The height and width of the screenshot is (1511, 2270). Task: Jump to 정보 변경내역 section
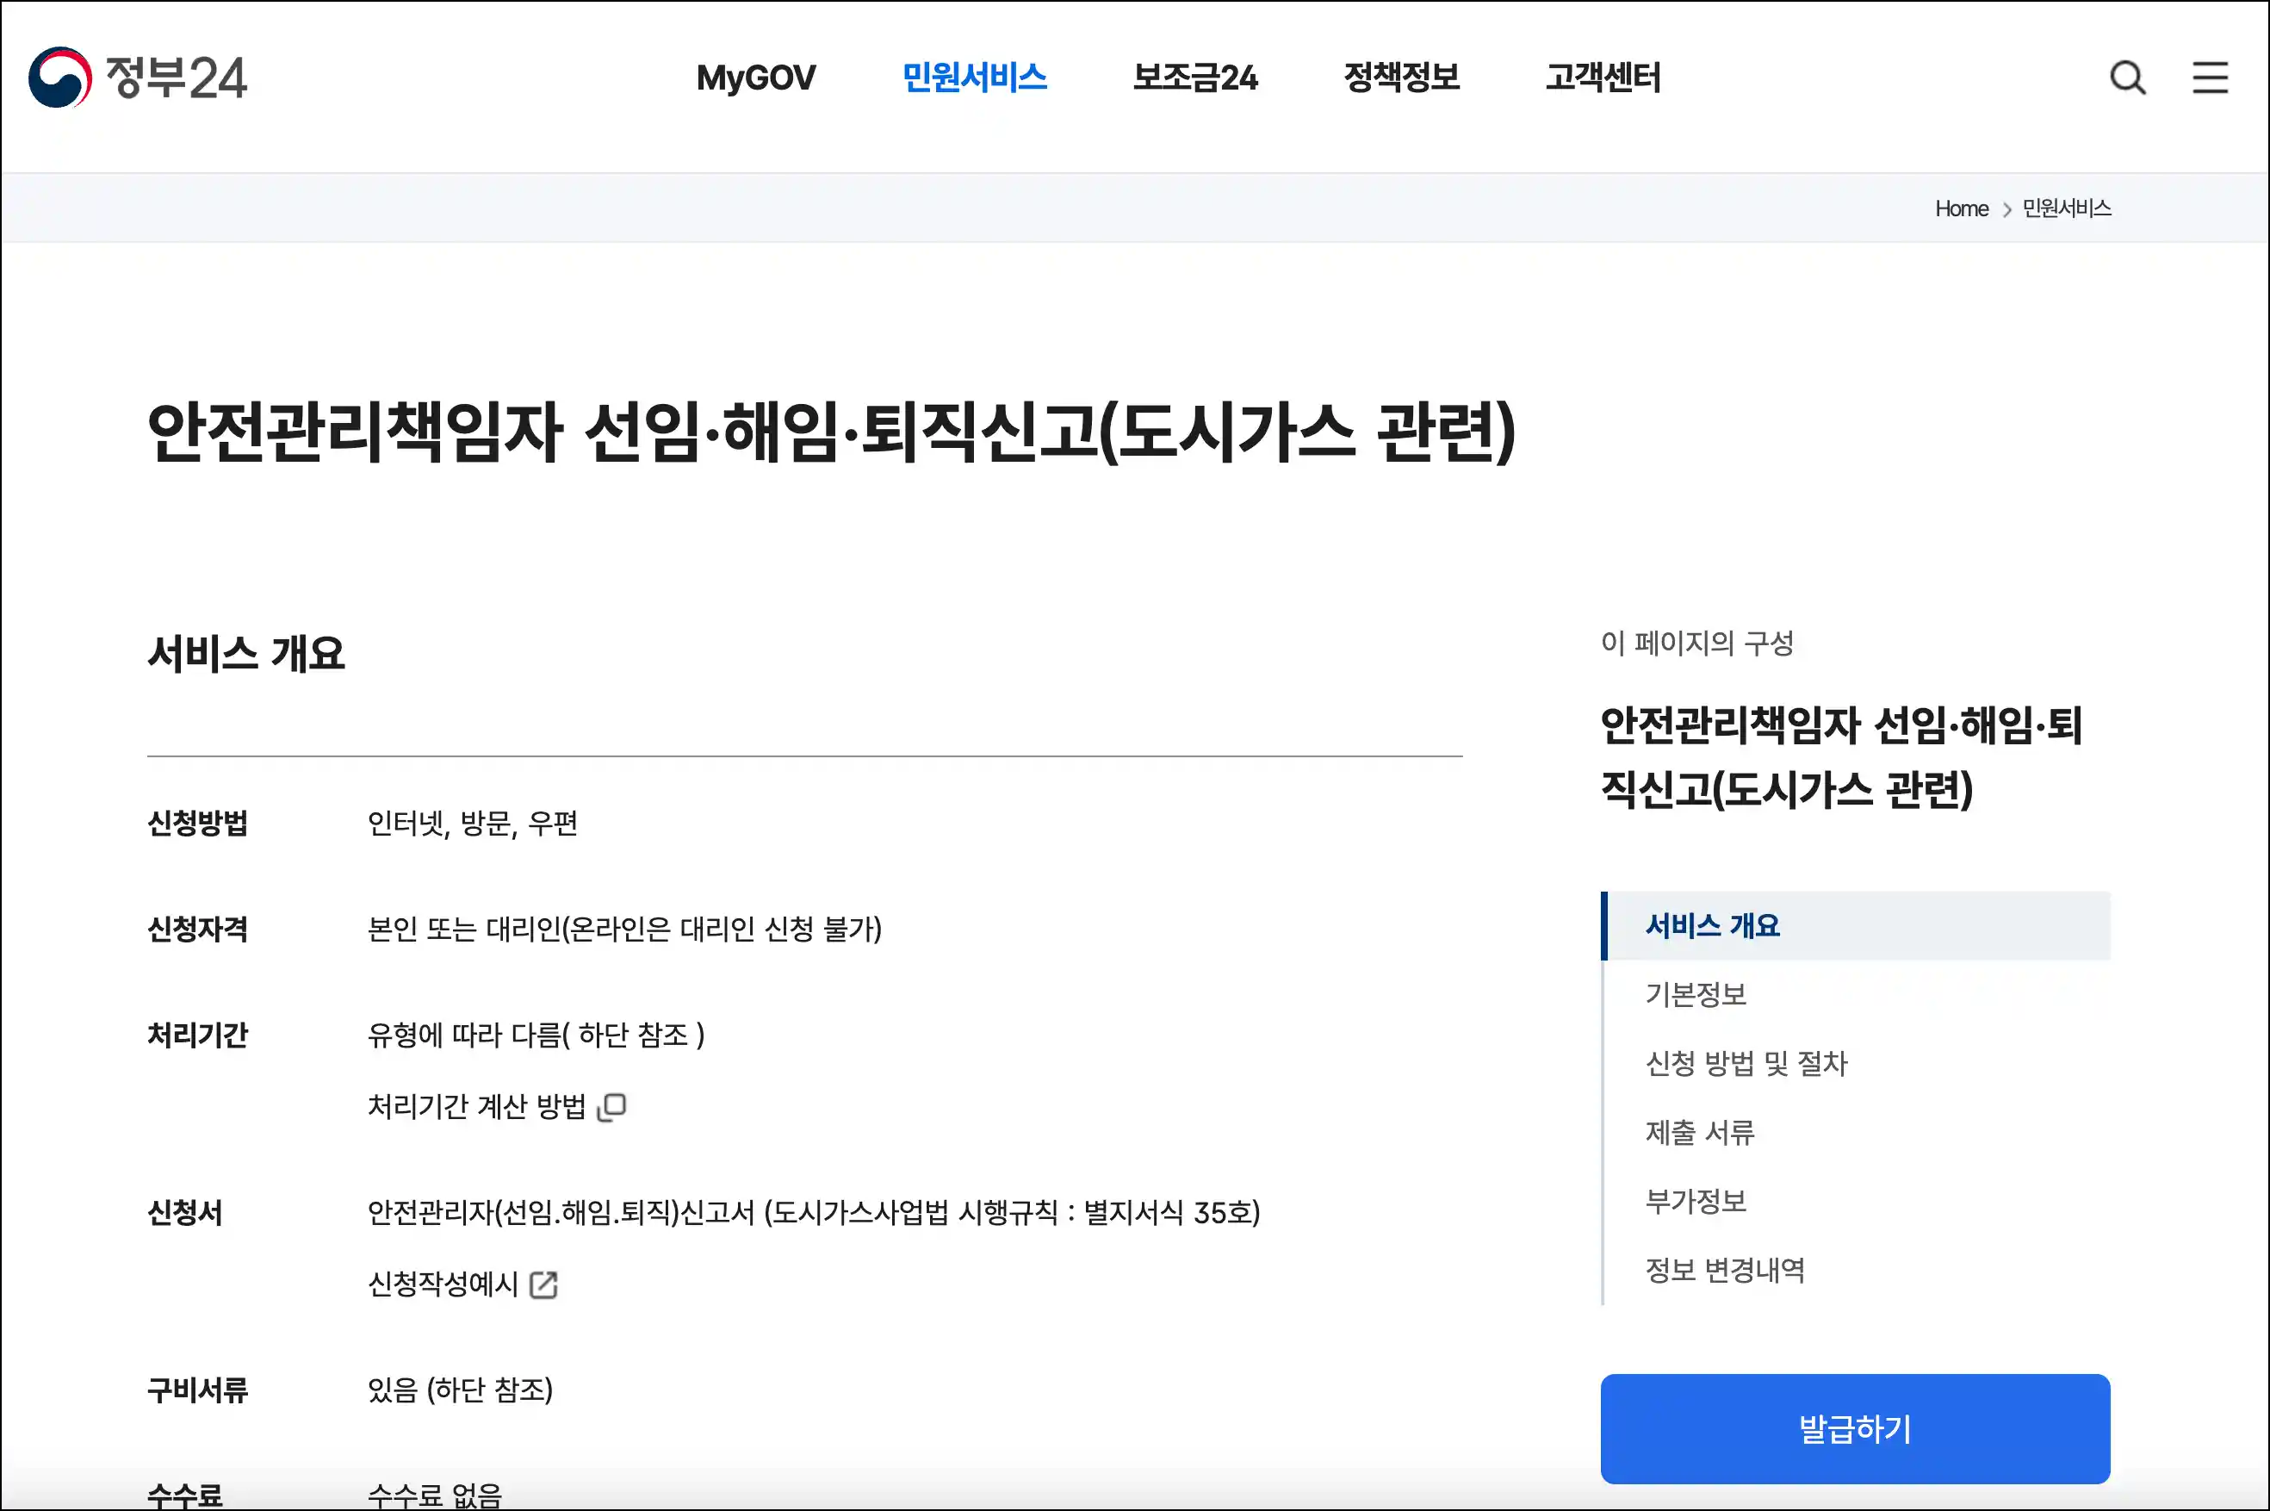pyautogui.click(x=1725, y=1270)
